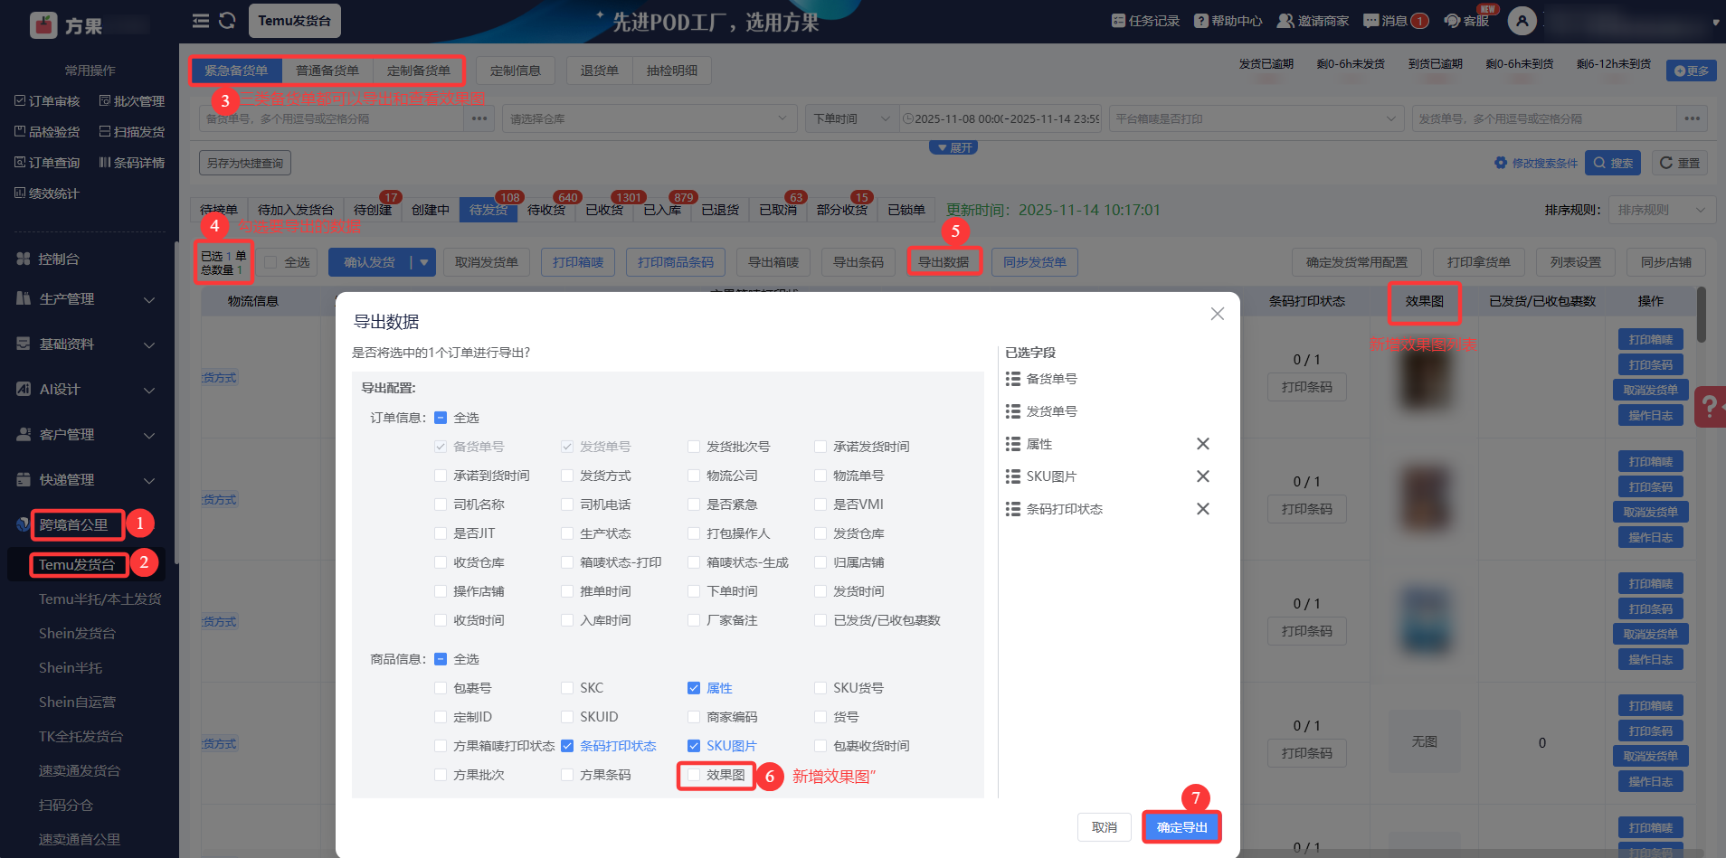Open the 退货单 tab
Image resolution: width=1726 pixels, height=858 pixels.
tap(600, 71)
